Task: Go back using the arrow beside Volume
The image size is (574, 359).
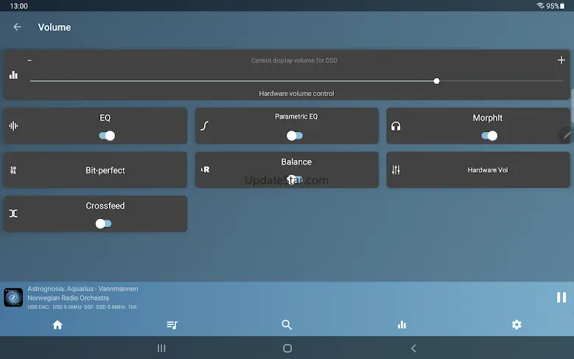Action: 18,27
